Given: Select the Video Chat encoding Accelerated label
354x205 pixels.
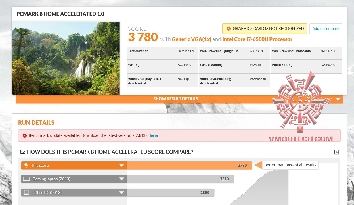Looking at the screenshot, I should [x=215, y=81].
